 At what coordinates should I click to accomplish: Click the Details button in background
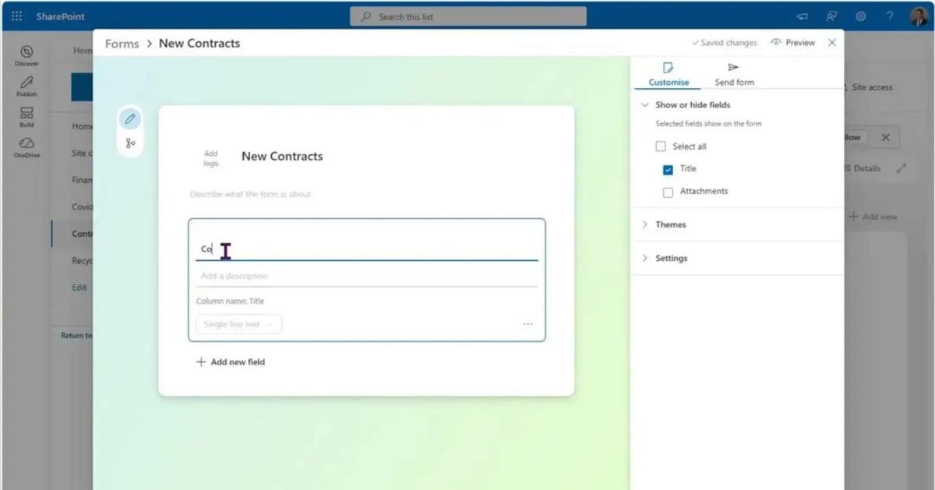[863, 168]
